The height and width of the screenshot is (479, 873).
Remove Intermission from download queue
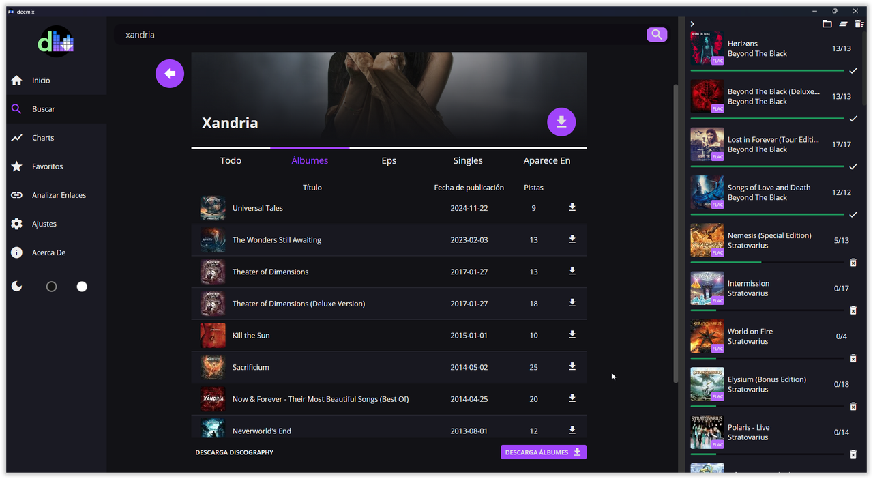point(853,310)
